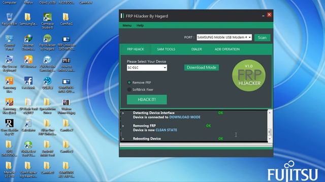325x182 pixels.
Task: Close the FRP HiJacker window
Action: (269, 15)
